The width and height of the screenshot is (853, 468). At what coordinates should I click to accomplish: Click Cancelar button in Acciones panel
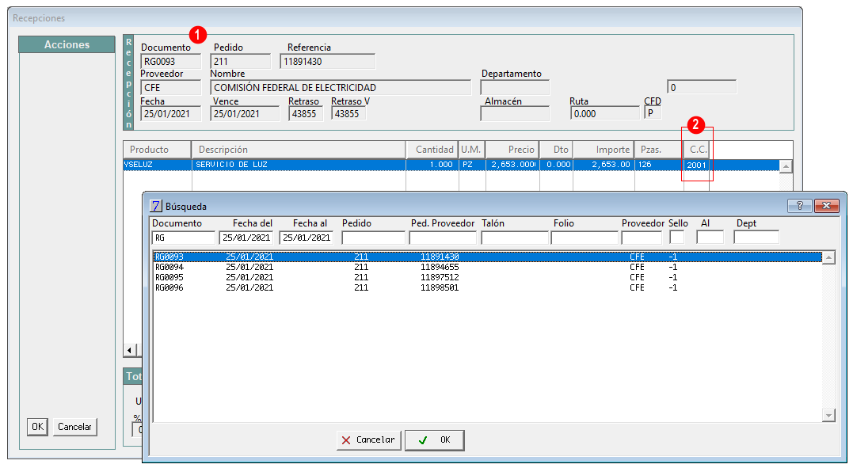coord(75,427)
